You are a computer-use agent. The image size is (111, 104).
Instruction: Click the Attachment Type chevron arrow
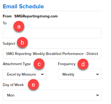pyautogui.click(x=42, y=74)
